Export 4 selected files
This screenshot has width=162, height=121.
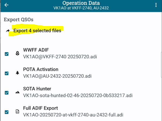37,31
